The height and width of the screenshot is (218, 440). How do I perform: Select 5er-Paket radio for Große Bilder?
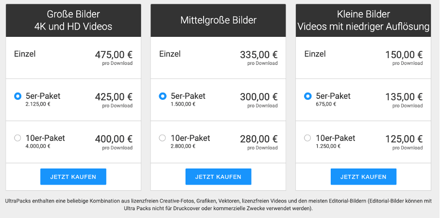click(x=18, y=96)
